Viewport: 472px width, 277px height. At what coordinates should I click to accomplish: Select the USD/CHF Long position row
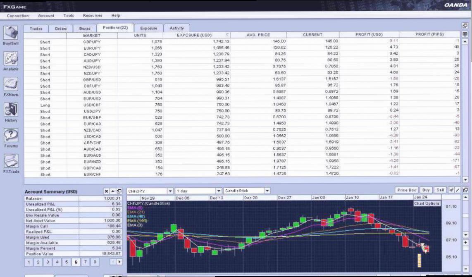[x=242, y=105]
